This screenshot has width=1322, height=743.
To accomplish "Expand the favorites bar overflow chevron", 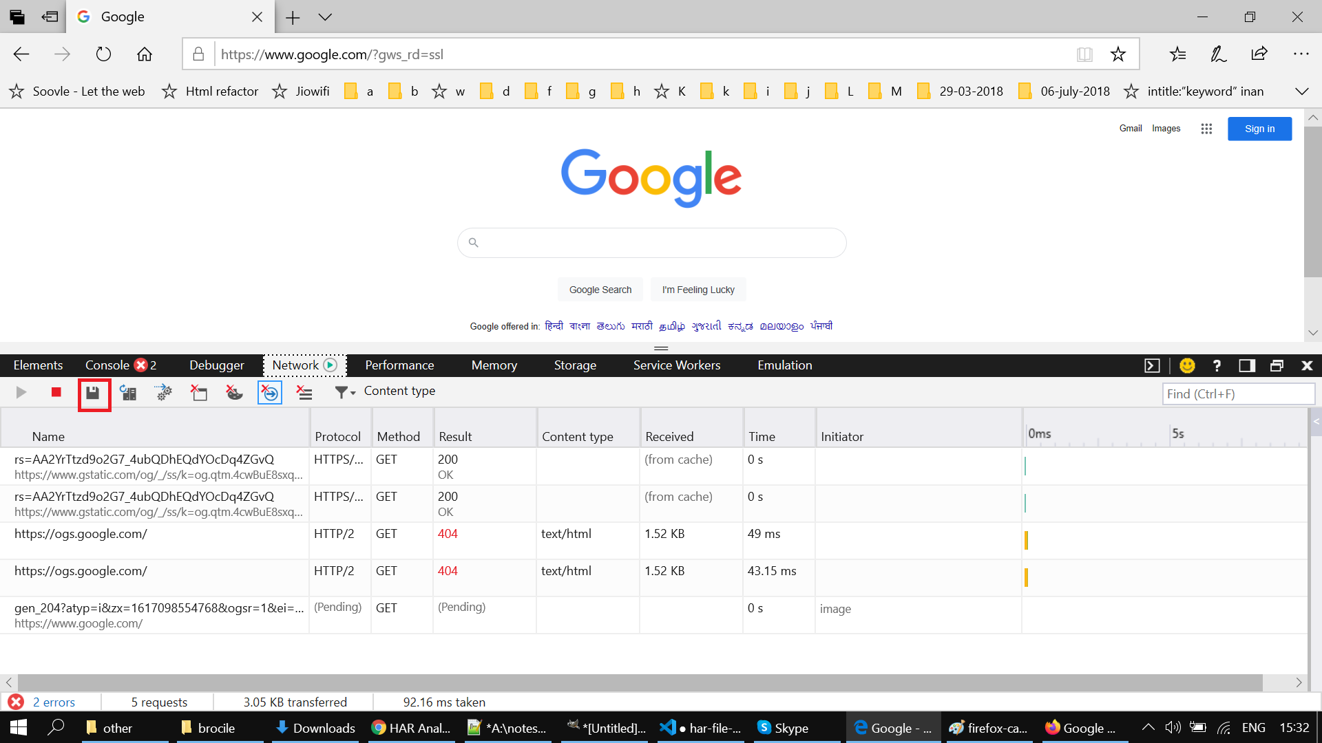I will pos(1302,91).
